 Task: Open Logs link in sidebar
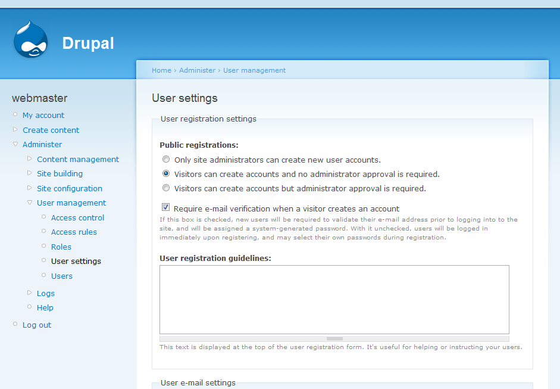[x=46, y=294]
